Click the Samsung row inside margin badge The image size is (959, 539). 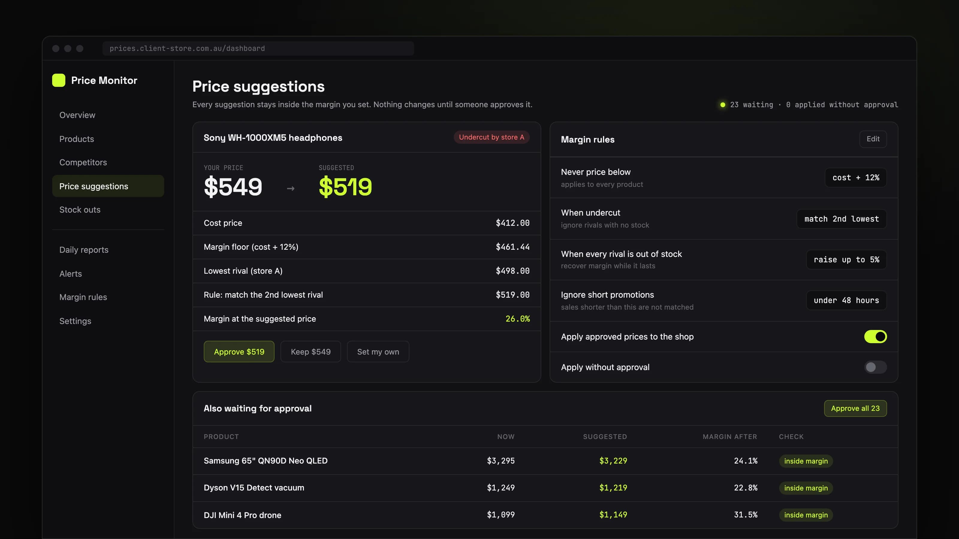tap(806, 461)
